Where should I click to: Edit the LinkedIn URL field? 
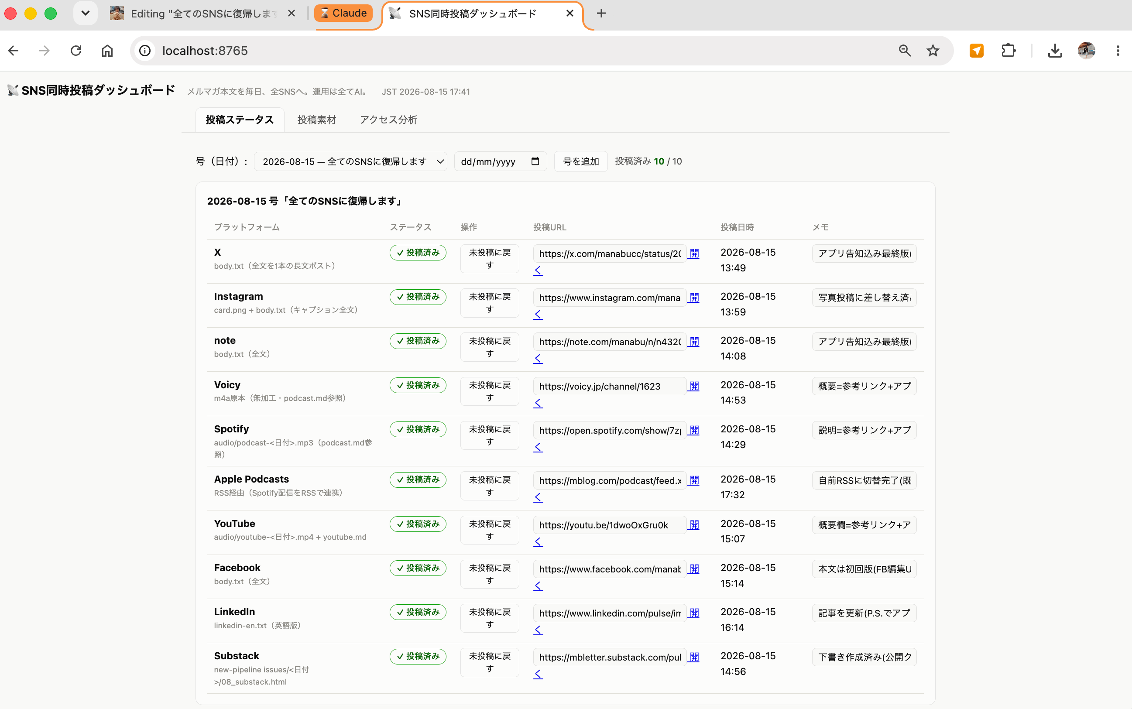[x=610, y=613]
